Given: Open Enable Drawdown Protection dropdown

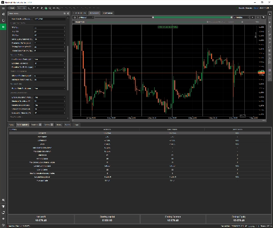Looking at the screenshot, I should 50,97.
